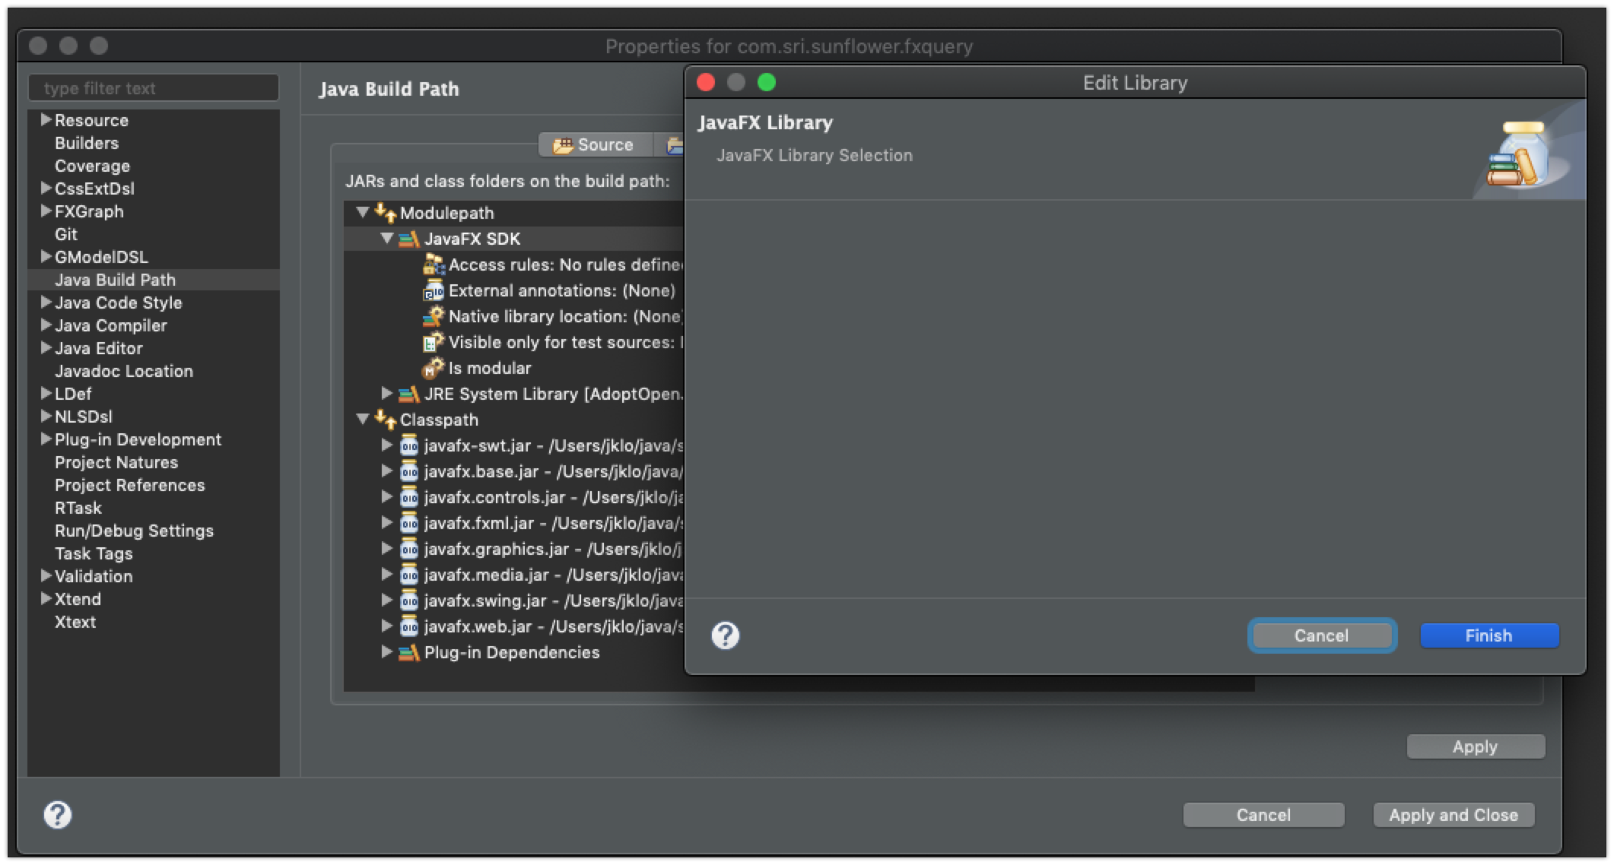This screenshot has height=865, width=1614.
Task: Focus the type filter text field
Action: coord(154,88)
